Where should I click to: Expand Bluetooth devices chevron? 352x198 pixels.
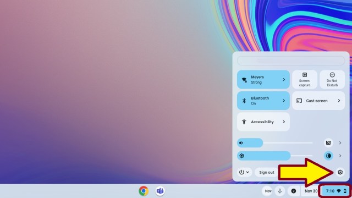284,101
